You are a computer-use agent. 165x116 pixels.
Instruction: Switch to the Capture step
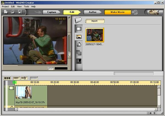point(51,12)
